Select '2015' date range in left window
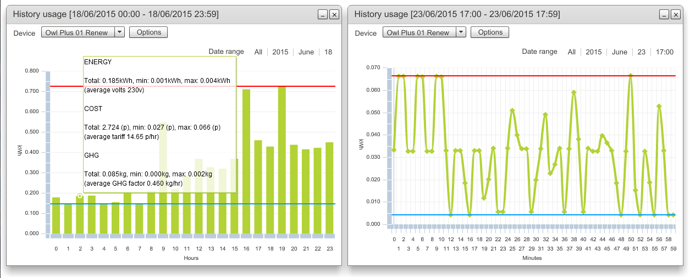Screen dimensions: 690x278 (x=280, y=52)
